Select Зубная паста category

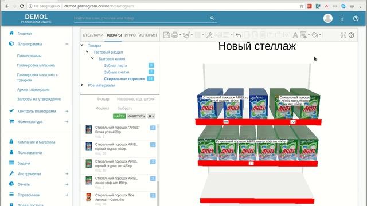pos(115,66)
